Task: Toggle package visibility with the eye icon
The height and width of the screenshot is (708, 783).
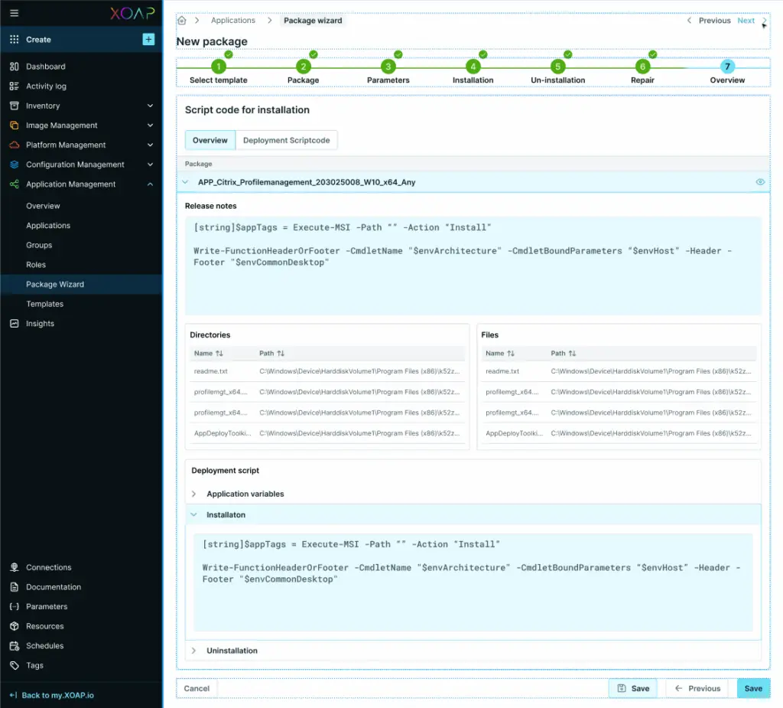Action: (759, 181)
